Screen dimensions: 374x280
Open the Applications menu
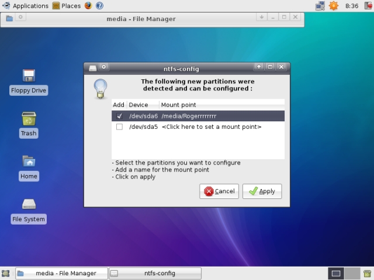(x=25, y=6)
